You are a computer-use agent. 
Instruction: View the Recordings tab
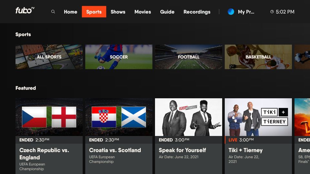[197, 12]
